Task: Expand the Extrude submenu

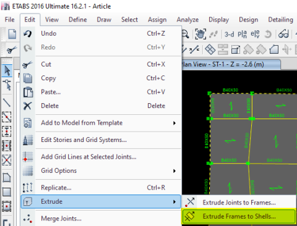Action: (x=101, y=201)
